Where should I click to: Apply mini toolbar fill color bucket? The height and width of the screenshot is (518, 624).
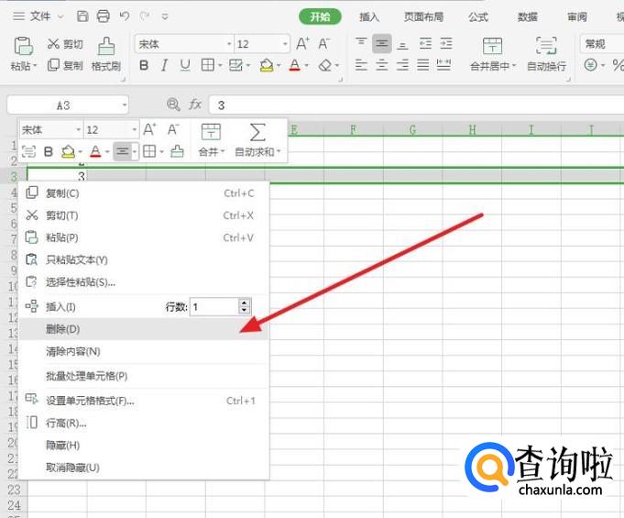coord(68,151)
